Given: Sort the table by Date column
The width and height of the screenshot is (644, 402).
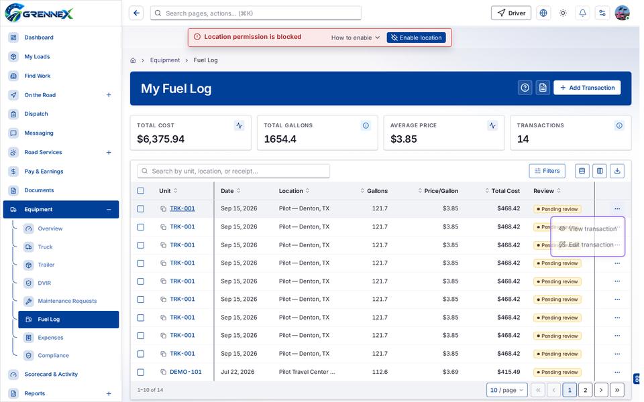Looking at the screenshot, I should 230,191.
